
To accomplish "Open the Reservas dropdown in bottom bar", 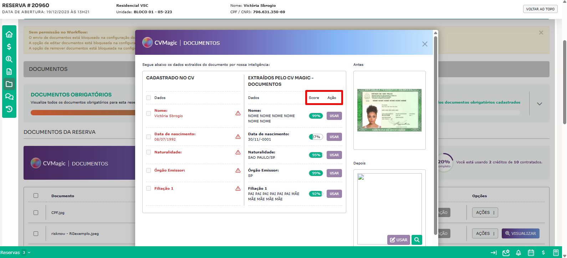I will 16,253.
